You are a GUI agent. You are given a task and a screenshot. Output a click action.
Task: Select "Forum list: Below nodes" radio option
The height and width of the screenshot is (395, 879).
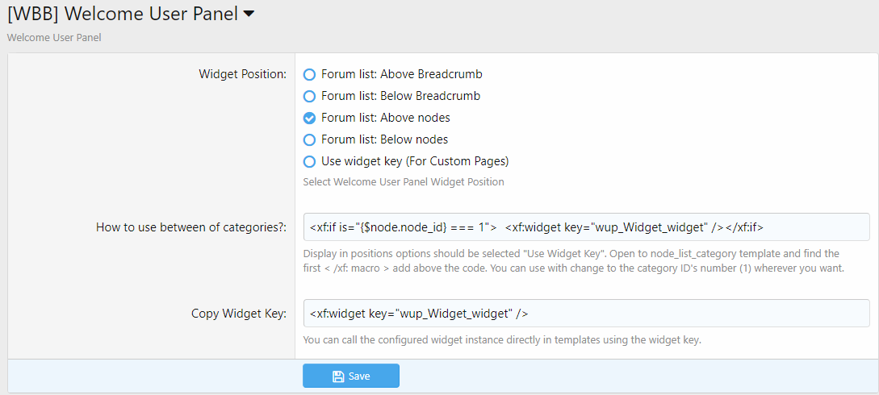click(309, 140)
